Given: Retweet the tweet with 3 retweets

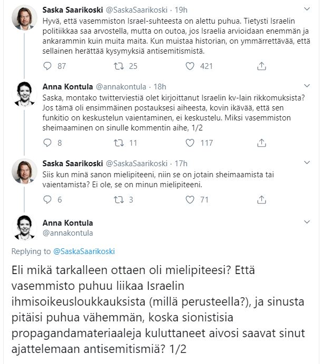Looking at the screenshot, I should pyautogui.click(x=119, y=200).
